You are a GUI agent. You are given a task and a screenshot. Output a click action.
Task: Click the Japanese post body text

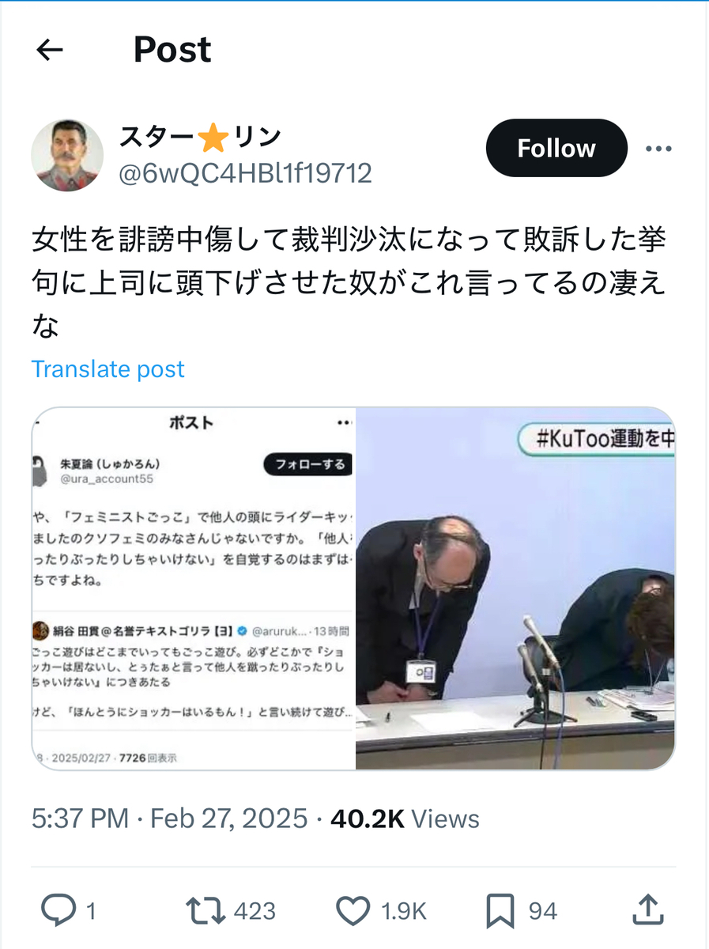tap(349, 282)
